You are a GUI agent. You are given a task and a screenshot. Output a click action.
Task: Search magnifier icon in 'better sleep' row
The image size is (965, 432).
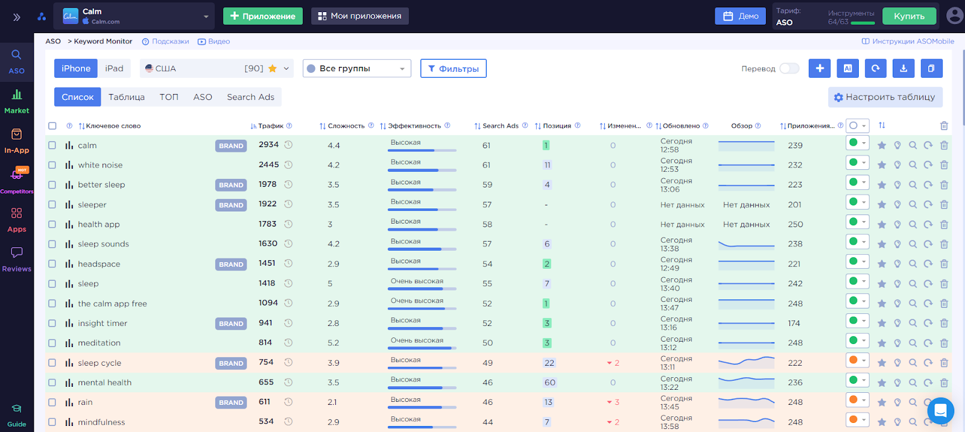(913, 185)
